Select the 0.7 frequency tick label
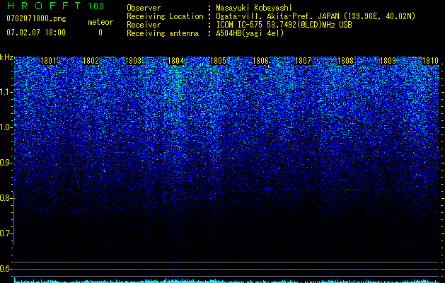Image resolution: width=445 pixels, height=283 pixels. 6,233
